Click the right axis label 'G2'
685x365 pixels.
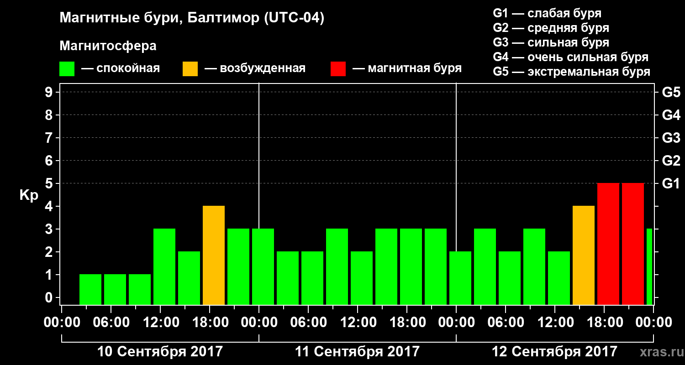[x=671, y=161]
